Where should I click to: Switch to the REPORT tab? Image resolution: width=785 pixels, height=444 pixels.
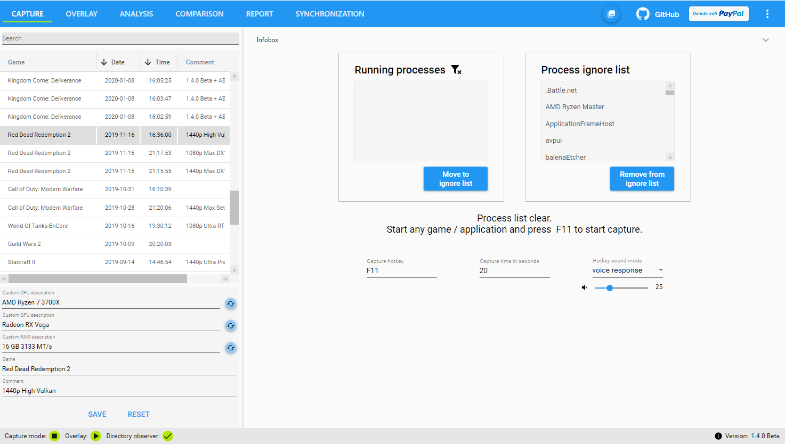tap(260, 14)
